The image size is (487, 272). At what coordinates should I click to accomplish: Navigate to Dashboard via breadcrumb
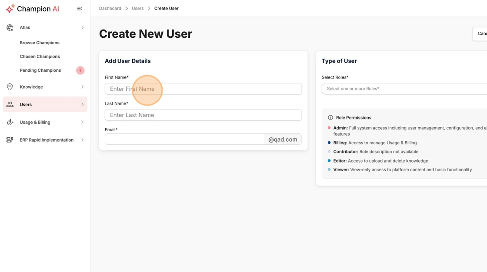110,8
